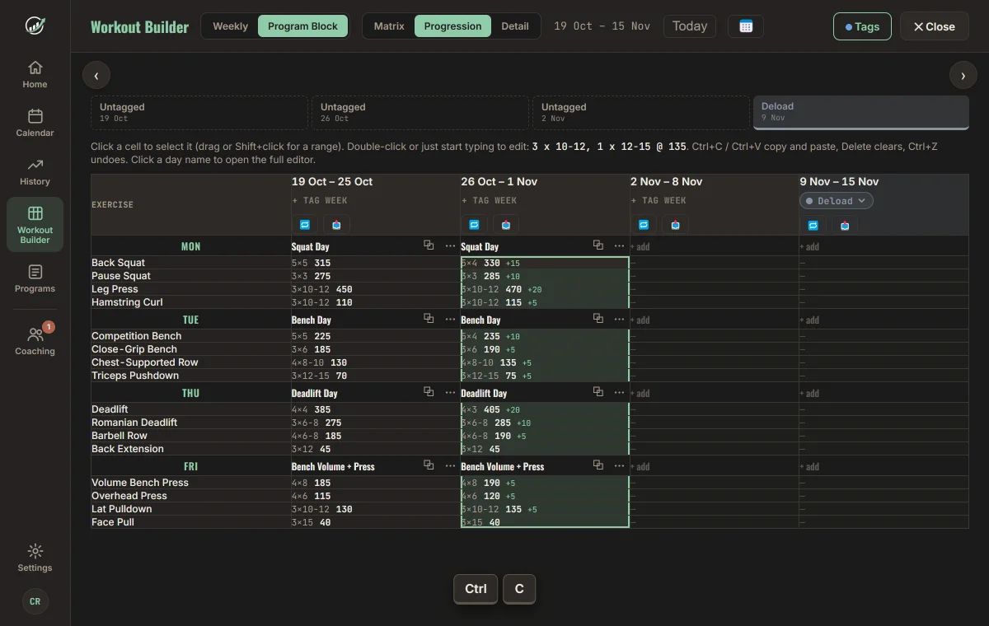
Task: Select Program Block view
Action: pyautogui.click(x=302, y=26)
